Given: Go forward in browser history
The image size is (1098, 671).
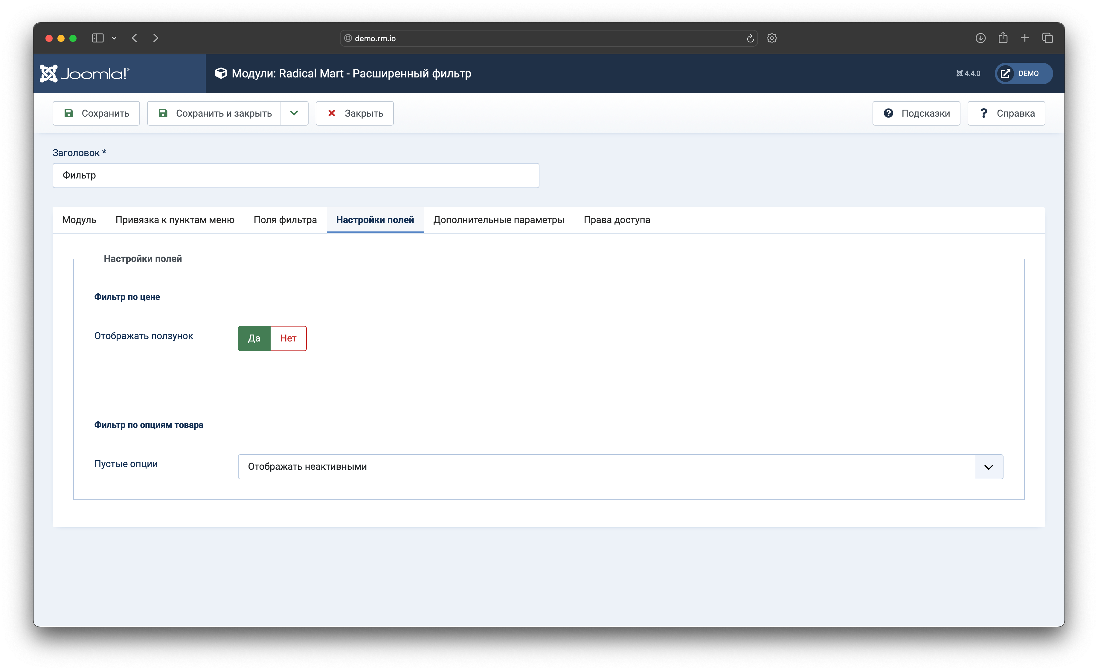Looking at the screenshot, I should 155,38.
